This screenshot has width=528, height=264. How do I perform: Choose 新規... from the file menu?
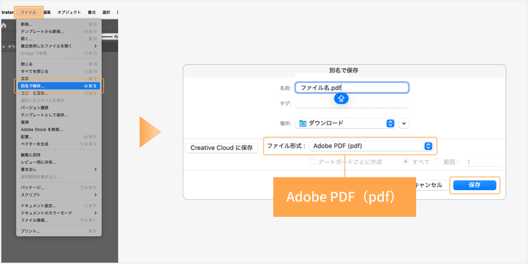click(x=58, y=24)
